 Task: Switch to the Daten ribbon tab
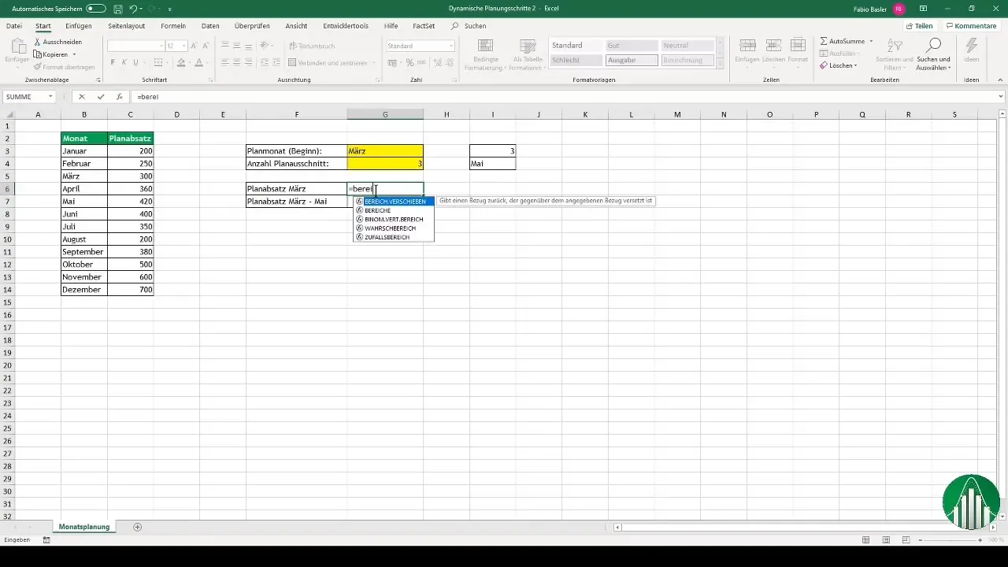[210, 26]
